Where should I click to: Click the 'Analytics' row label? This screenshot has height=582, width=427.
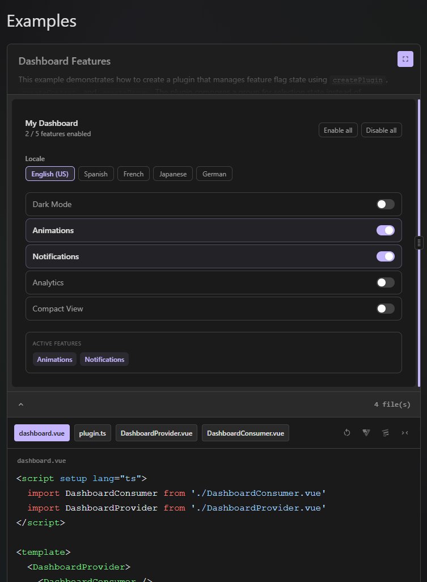click(48, 282)
